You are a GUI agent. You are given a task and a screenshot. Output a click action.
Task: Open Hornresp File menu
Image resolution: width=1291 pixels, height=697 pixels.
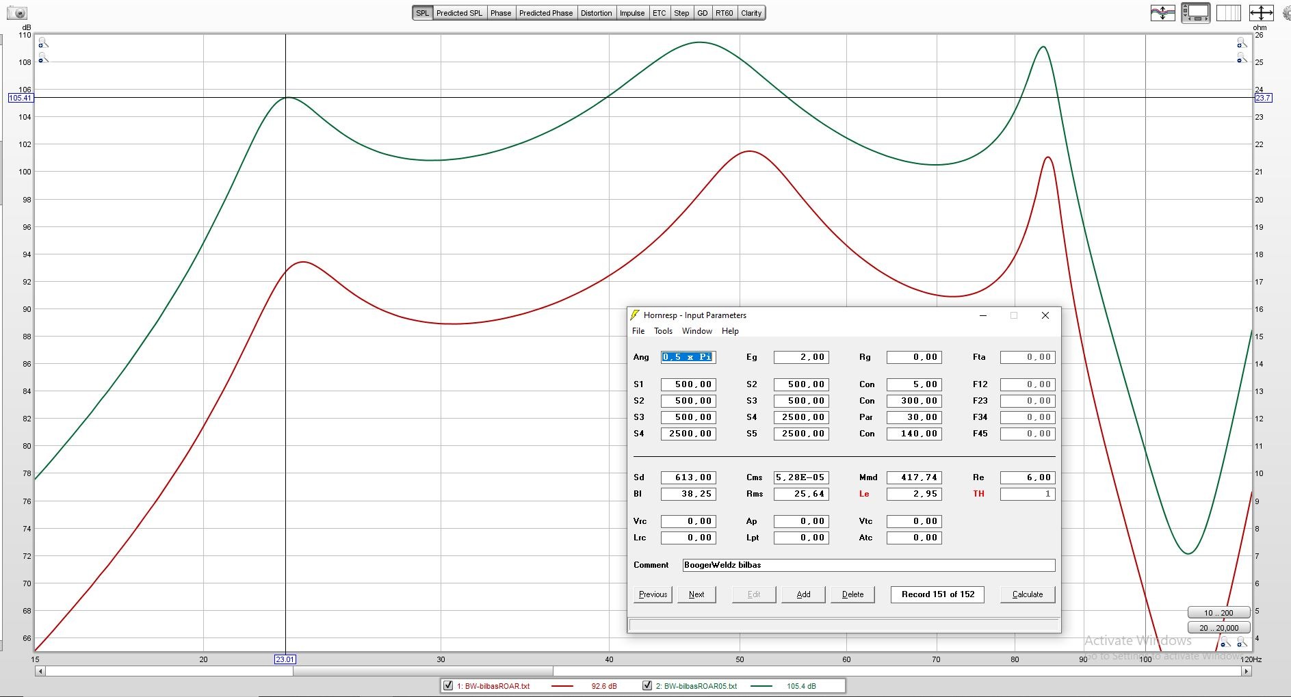point(638,331)
